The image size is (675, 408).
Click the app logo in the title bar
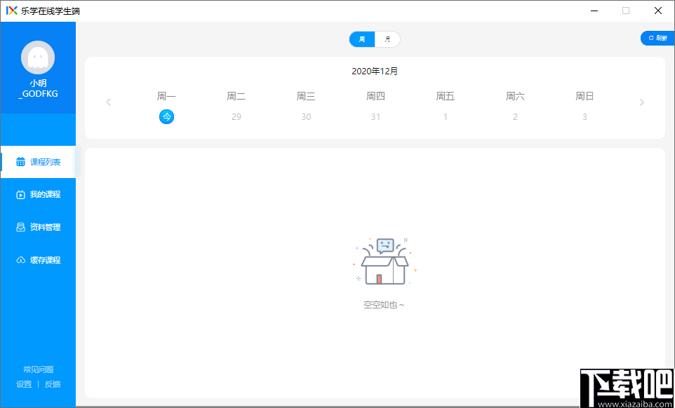pos(10,10)
